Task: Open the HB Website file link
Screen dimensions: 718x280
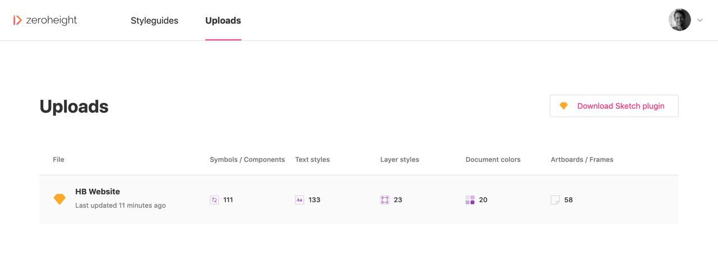Action: 98,192
